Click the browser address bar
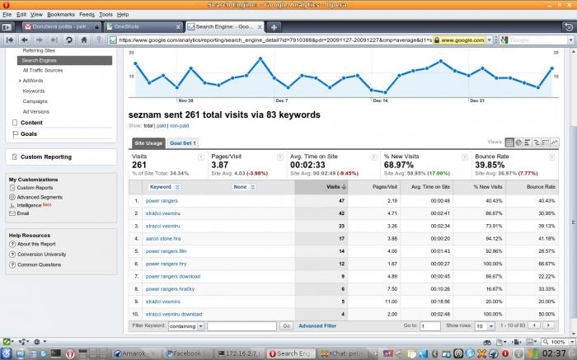 274,40
